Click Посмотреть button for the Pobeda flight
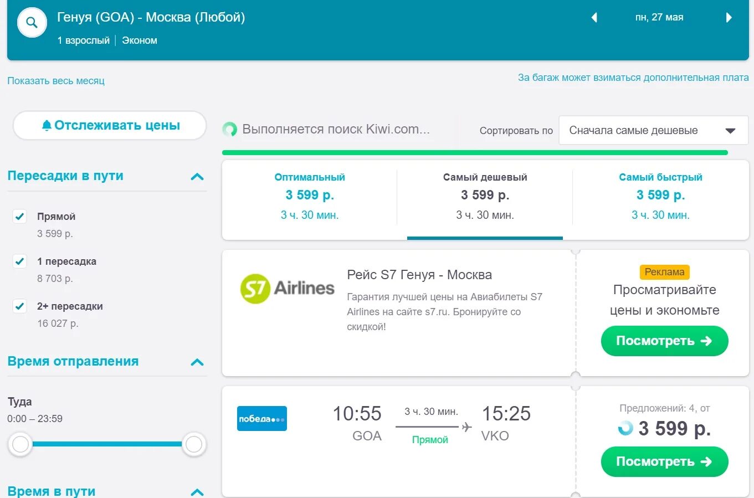The height and width of the screenshot is (498, 754). click(664, 462)
